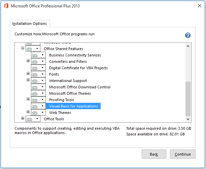Select highlighted Visual Basic for Applications label

[73, 106]
